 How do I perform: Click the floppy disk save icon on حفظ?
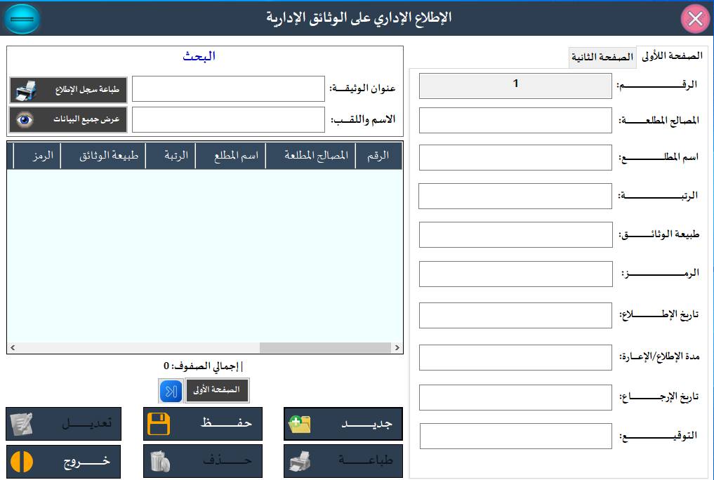pos(159,425)
